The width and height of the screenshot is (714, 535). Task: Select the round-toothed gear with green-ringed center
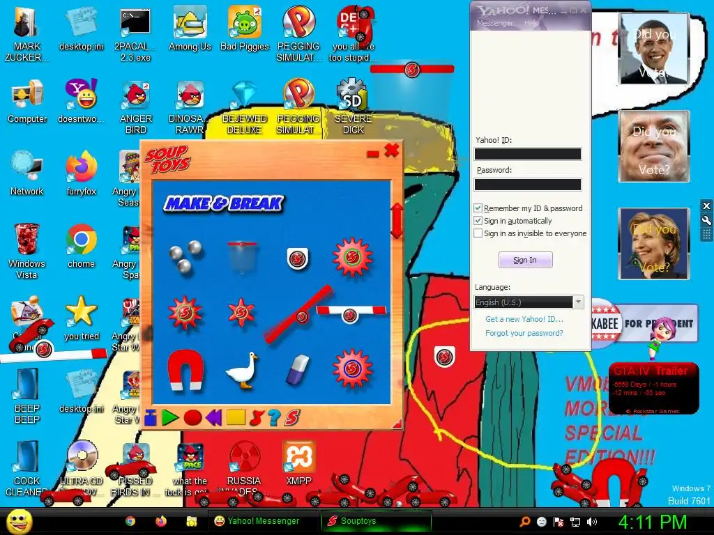(353, 257)
